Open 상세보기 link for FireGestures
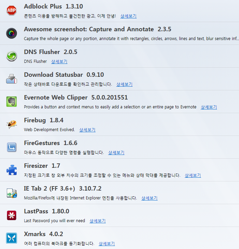239x249 pixels. point(116,153)
